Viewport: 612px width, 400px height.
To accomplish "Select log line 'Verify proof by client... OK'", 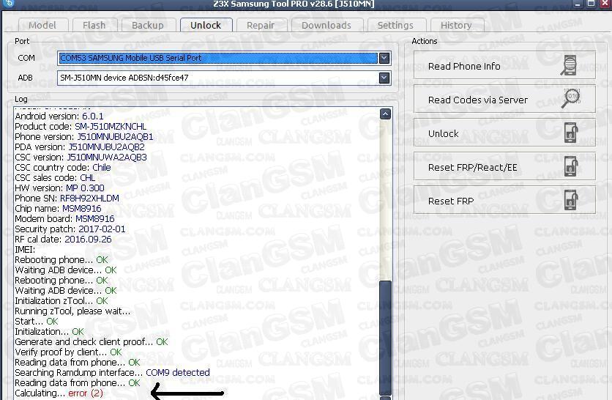I will click(68, 352).
